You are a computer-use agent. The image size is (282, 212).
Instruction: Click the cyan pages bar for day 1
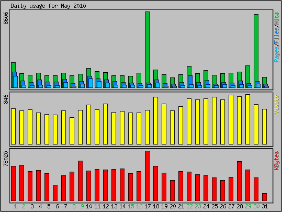click(x=16, y=82)
